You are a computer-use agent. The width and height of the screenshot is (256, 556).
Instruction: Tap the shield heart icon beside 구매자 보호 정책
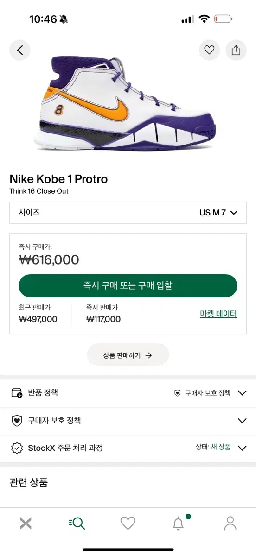click(x=17, y=421)
